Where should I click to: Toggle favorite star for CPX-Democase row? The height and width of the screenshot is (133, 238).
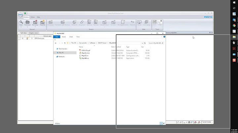pos(22,39)
